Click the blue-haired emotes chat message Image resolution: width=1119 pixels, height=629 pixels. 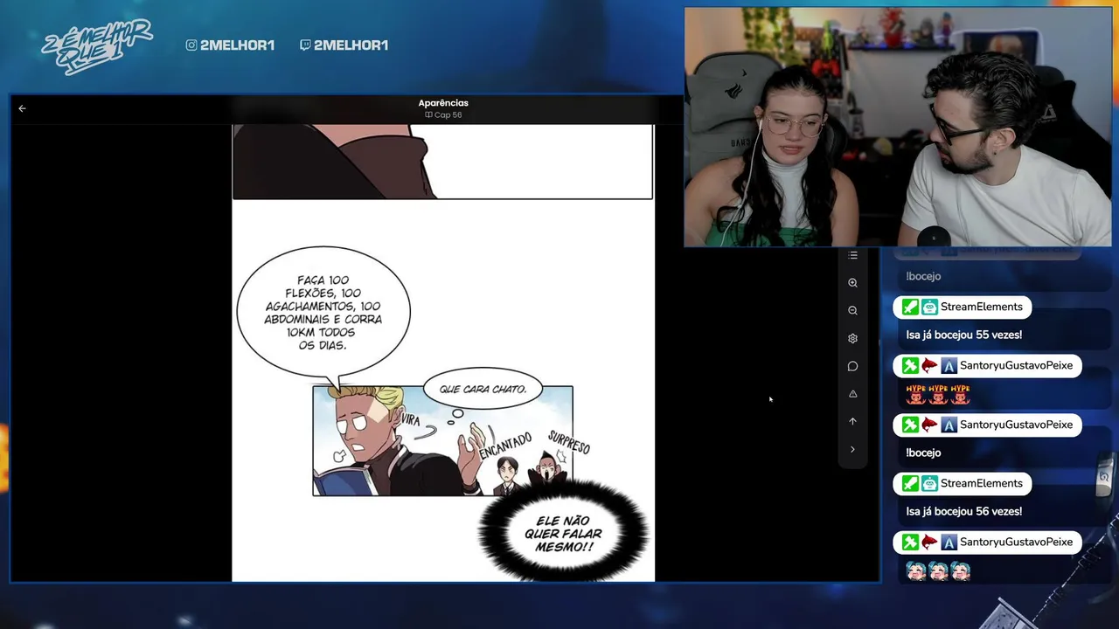coord(938,571)
